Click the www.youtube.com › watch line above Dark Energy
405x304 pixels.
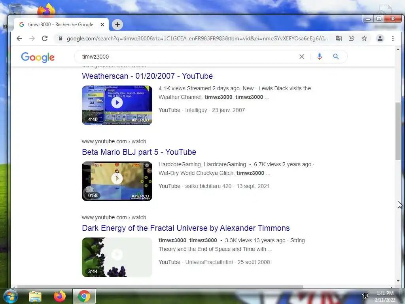pyautogui.click(x=114, y=217)
